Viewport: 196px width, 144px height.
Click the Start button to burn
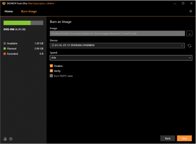[x=184, y=138]
